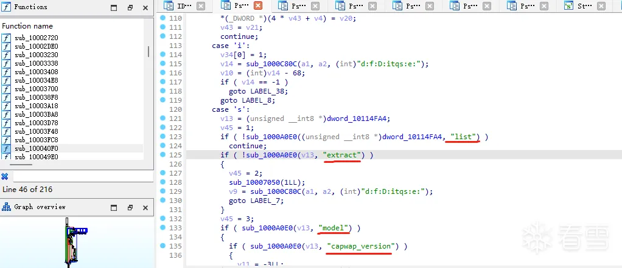Select sub_10003FC8 in the functions list
Viewport: 622px width, 268px height.
(x=37, y=140)
